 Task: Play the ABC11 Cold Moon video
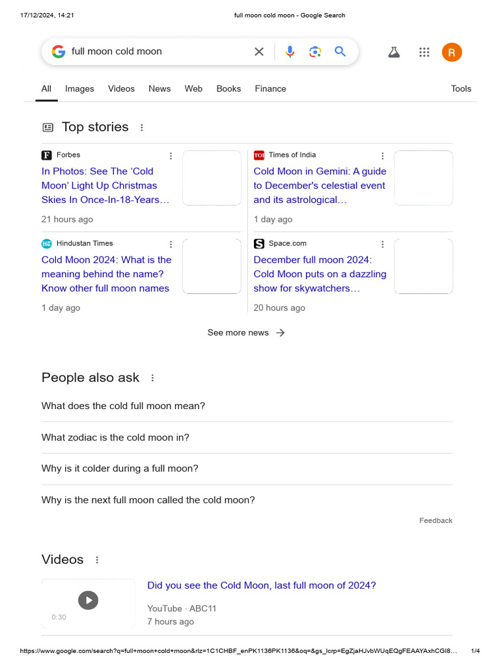tap(88, 600)
